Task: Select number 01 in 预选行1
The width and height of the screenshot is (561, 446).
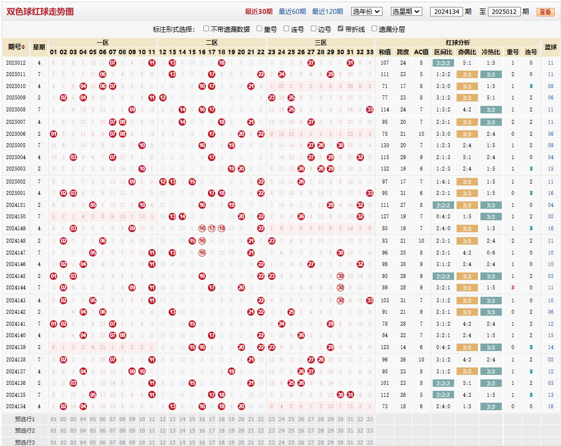Action: [53, 419]
